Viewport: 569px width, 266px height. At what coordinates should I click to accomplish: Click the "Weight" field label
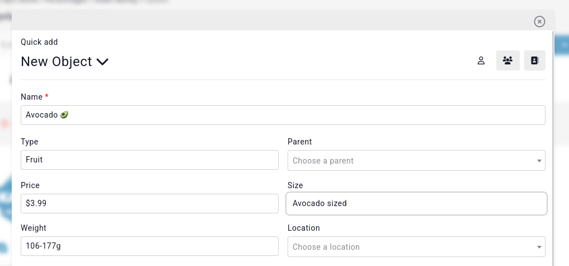(34, 228)
